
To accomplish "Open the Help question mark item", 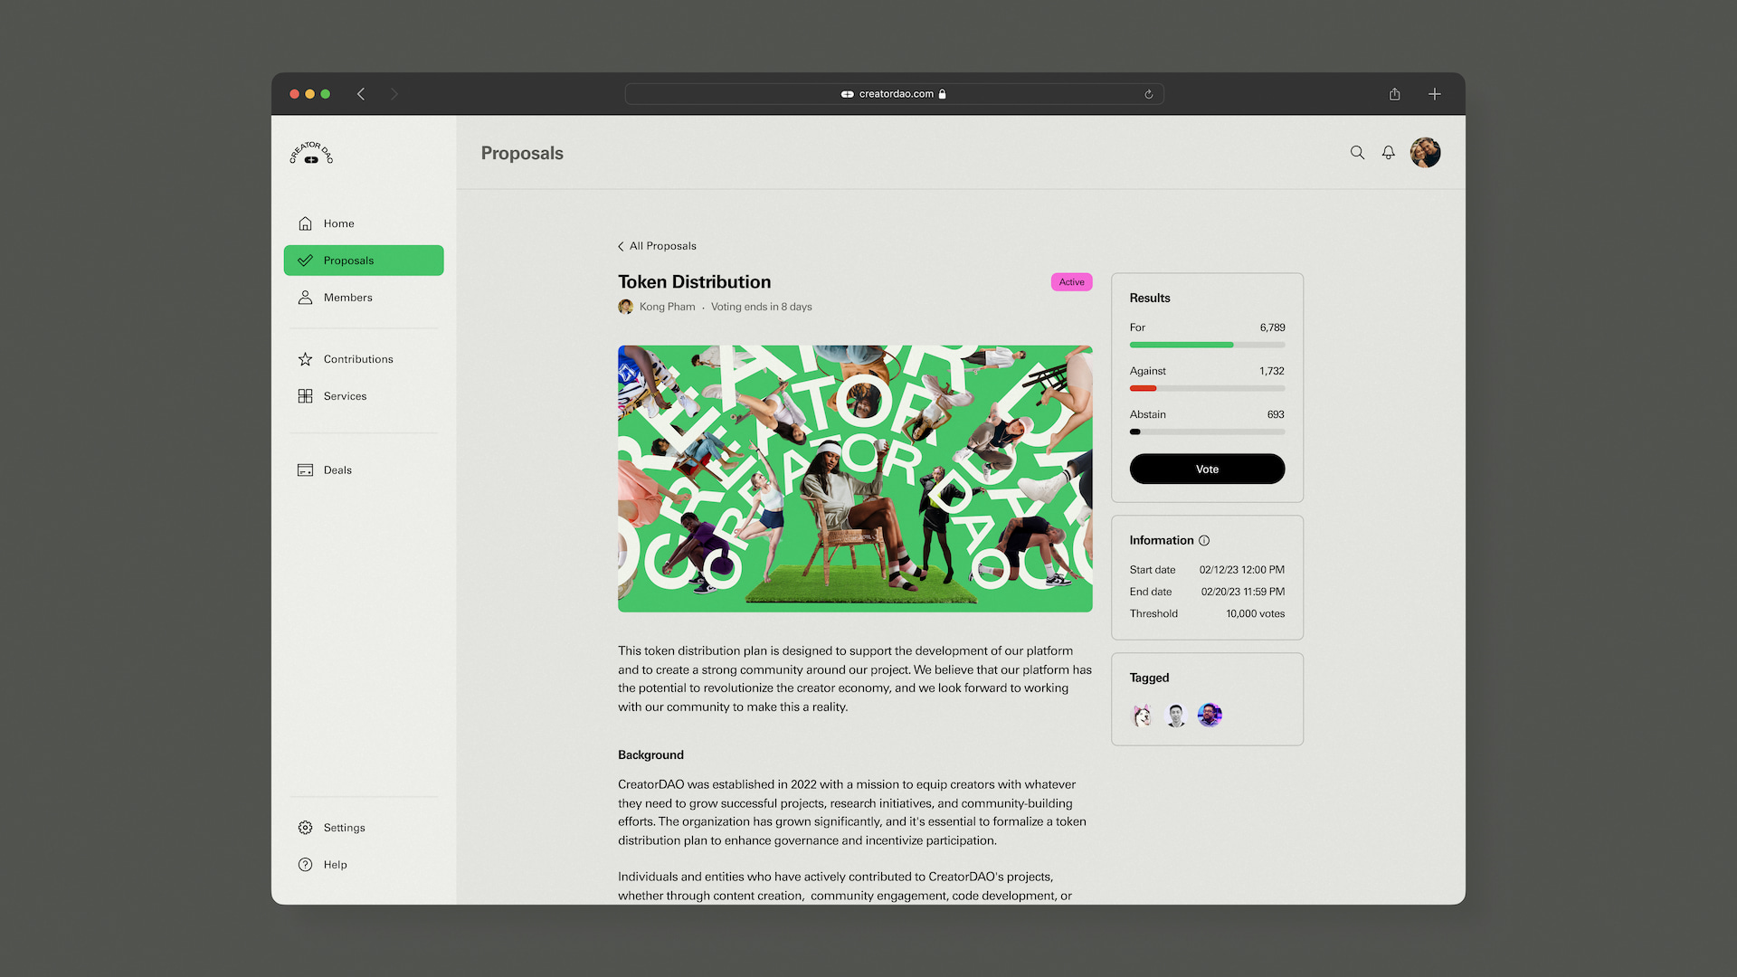I will (x=306, y=864).
